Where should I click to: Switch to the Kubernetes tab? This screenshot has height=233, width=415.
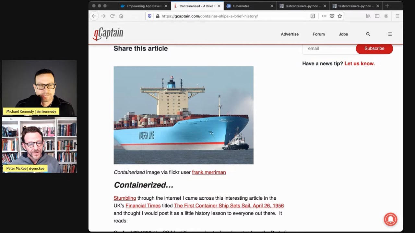pos(246,6)
